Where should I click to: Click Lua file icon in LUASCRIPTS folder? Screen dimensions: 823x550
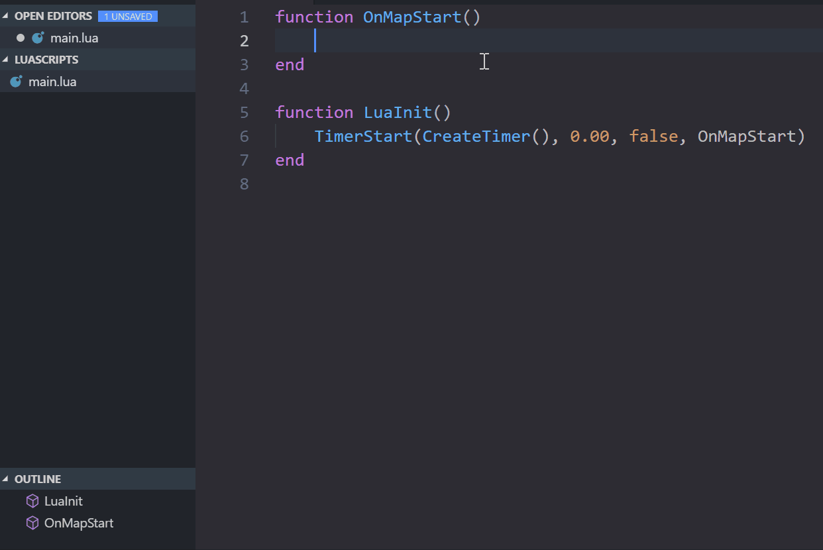coord(16,82)
